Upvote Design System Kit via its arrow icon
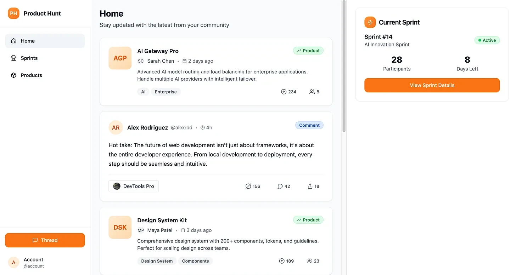The height and width of the screenshot is (275, 516). click(282, 261)
